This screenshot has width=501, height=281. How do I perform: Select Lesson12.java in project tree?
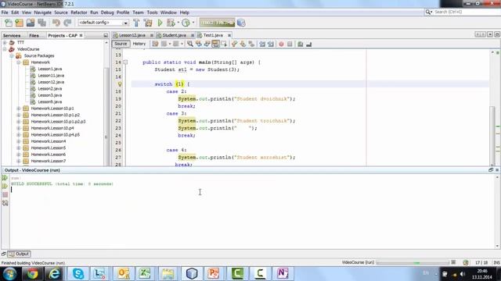coord(51,82)
